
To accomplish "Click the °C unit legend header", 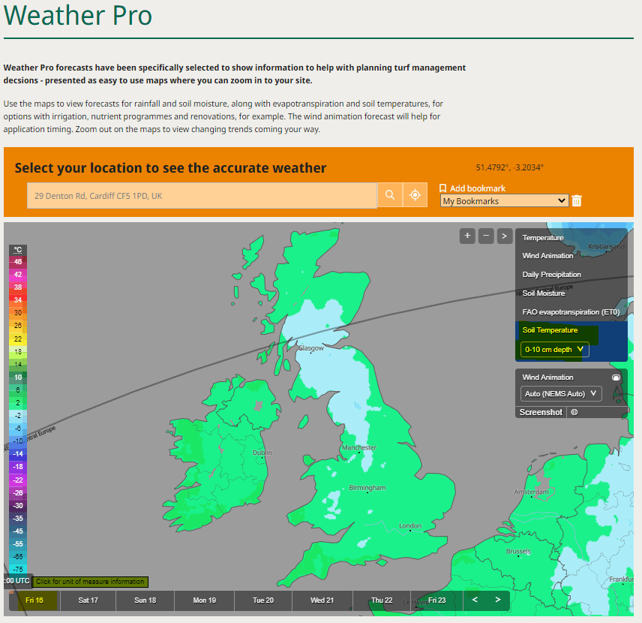I will 18,250.
